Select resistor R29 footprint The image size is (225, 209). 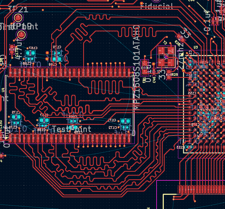click(x=169, y=74)
